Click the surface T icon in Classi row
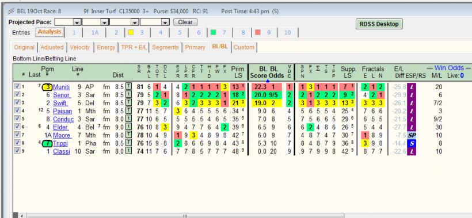The width and height of the screenshot is (472, 218). pyautogui.click(x=128, y=151)
